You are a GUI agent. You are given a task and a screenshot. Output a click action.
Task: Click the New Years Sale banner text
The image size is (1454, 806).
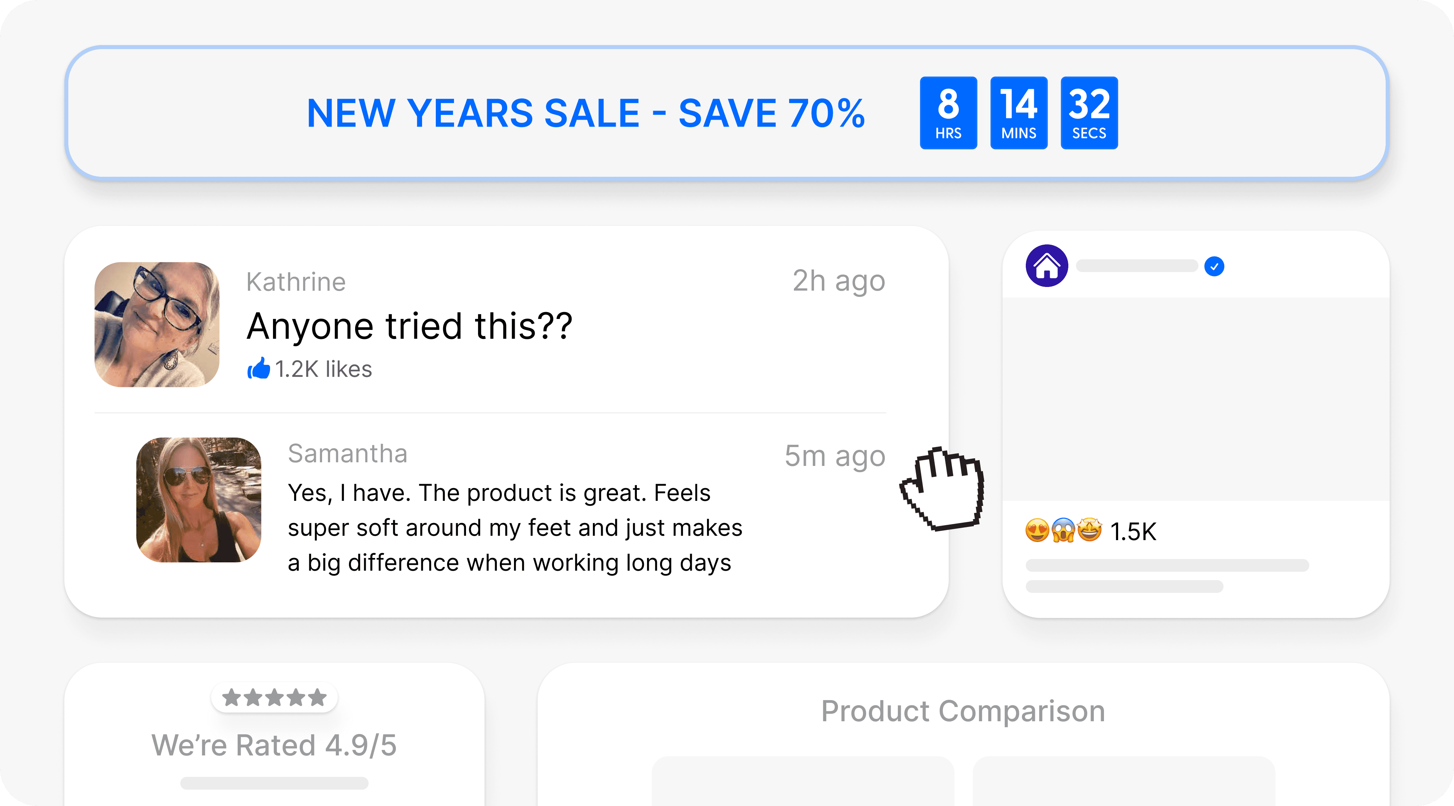pos(585,113)
